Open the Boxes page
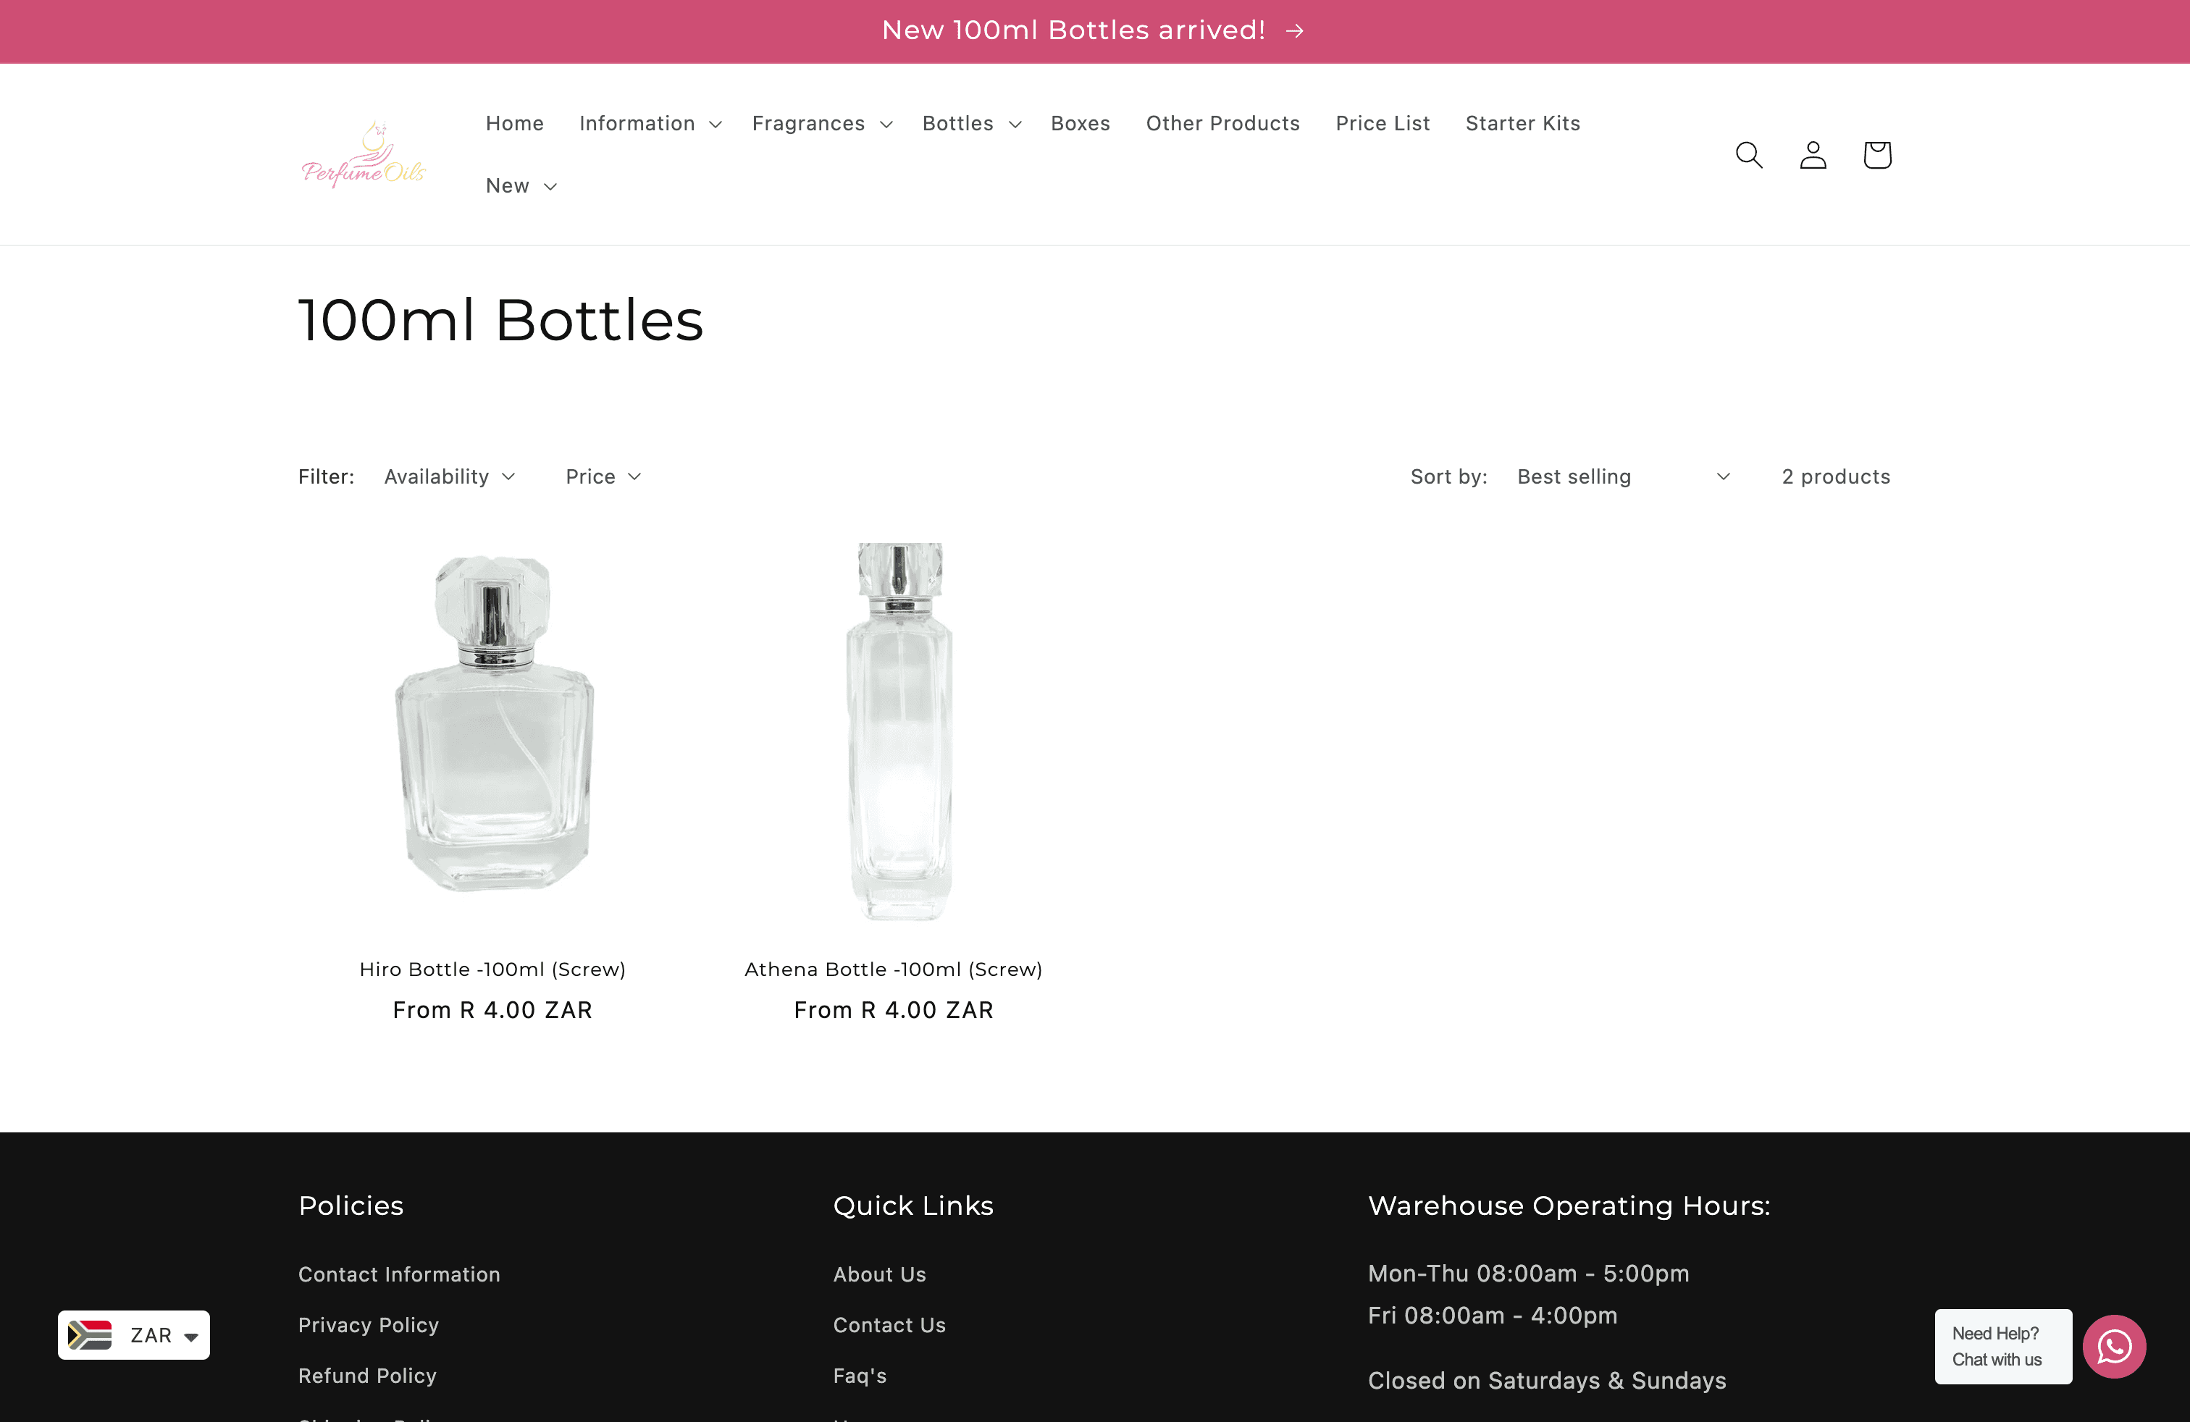Screen dimensions: 2190x1422 (x=1081, y=123)
